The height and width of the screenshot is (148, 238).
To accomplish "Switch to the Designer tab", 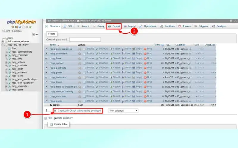I will click(x=219, y=26).
